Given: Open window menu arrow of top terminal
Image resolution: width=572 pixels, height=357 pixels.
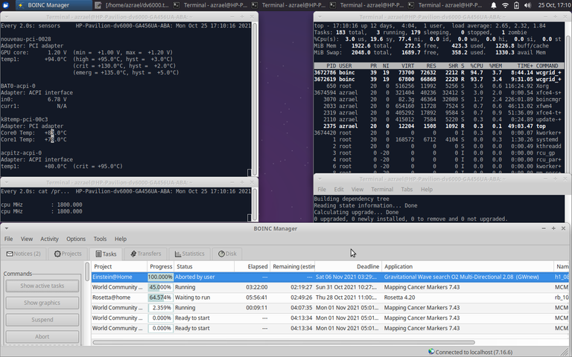Looking at the screenshot, I should point(320,17).
